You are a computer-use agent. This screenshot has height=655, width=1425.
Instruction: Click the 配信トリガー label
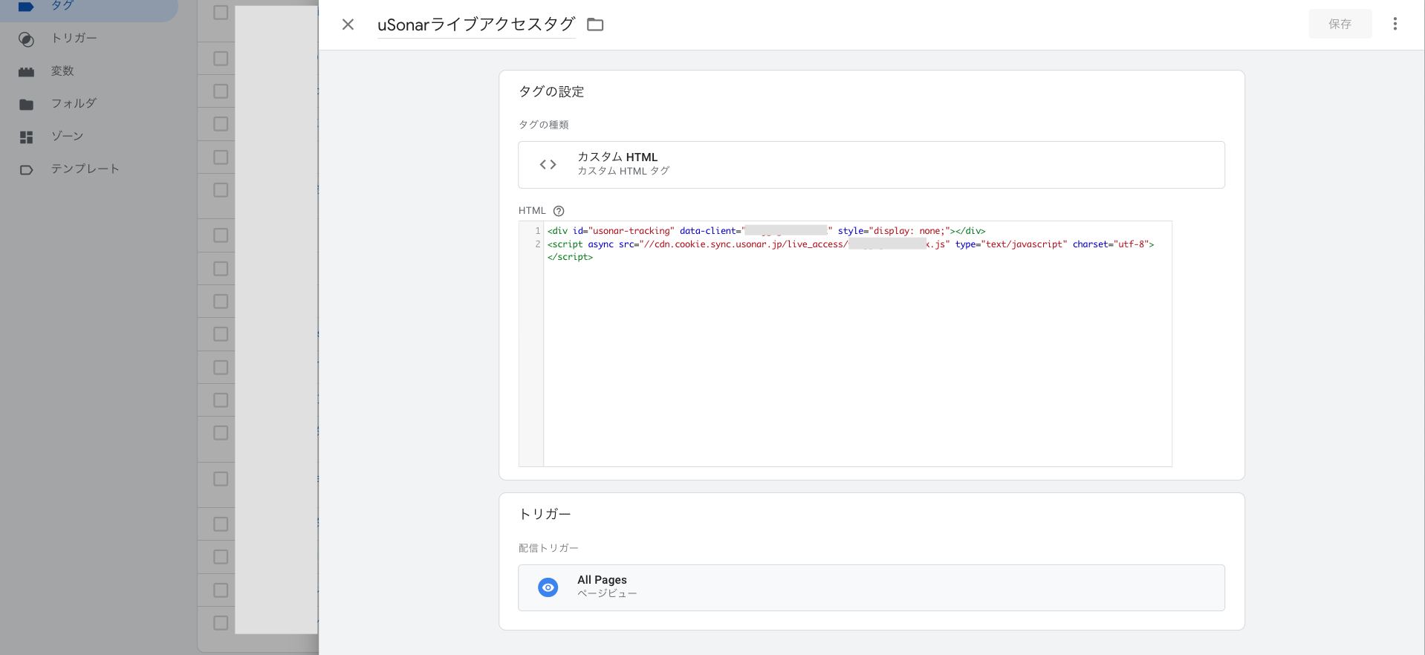548,548
